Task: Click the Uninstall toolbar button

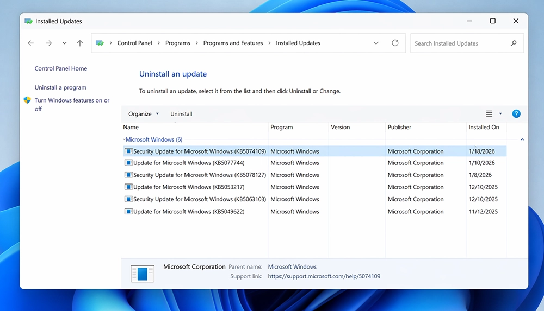Action: pos(181,114)
